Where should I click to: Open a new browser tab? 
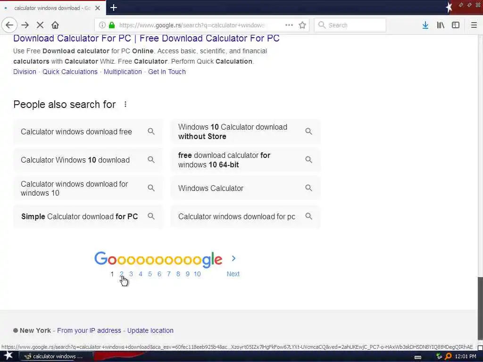coord(113,8)
